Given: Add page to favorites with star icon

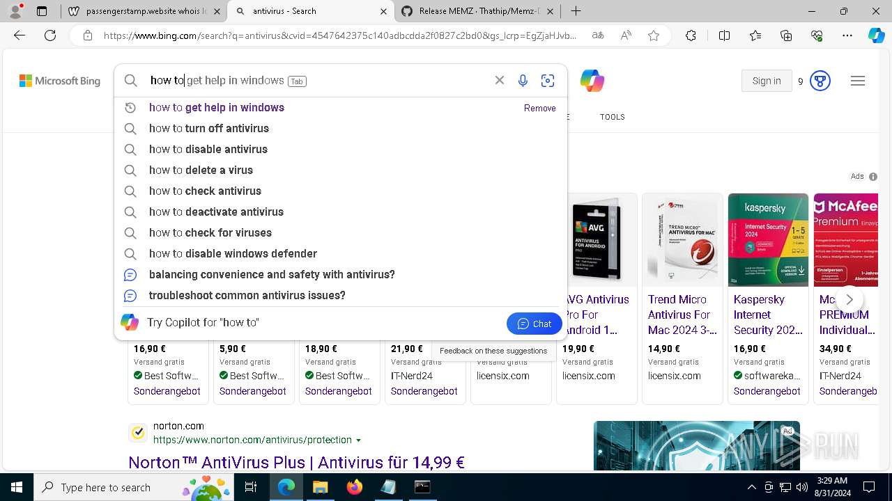Looking at the screenshot, I should (x=654, y=35).
